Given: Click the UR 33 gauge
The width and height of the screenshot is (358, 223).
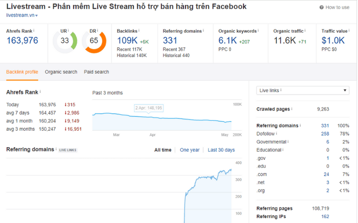Looking at the screenshot, I should (x=65, y=41).
